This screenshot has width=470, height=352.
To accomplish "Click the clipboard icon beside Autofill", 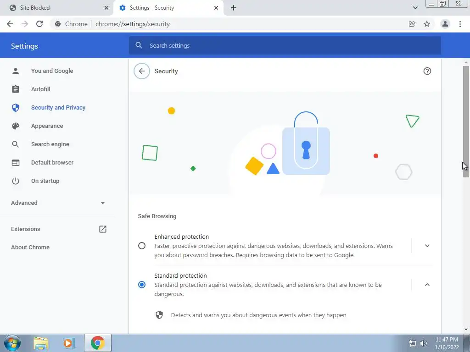I will coord(16,89).
